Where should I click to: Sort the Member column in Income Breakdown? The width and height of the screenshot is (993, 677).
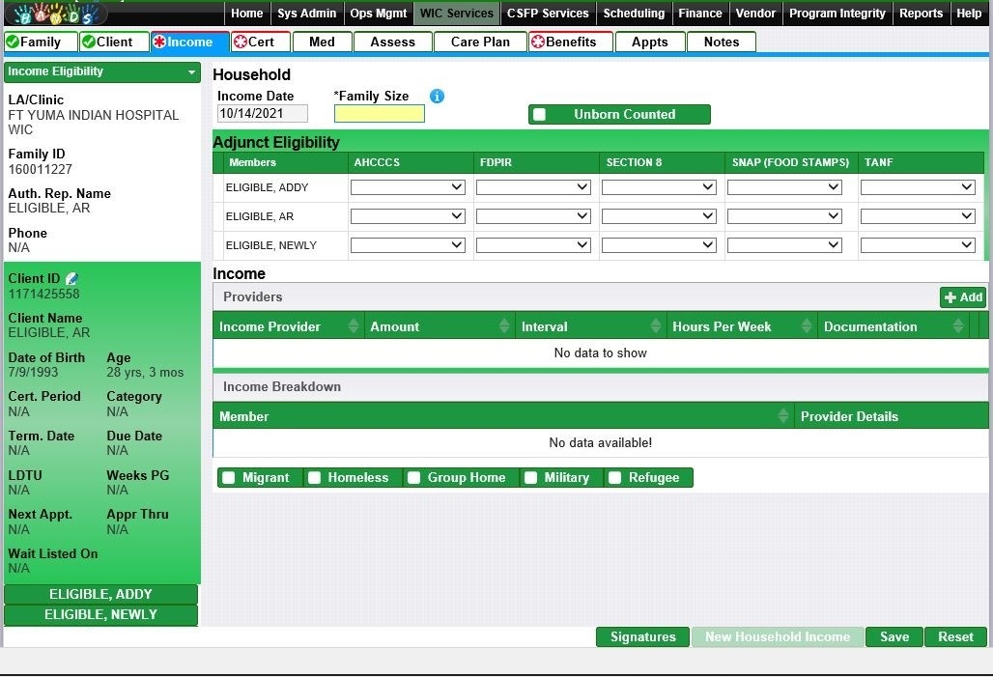(x=783, y=416)
